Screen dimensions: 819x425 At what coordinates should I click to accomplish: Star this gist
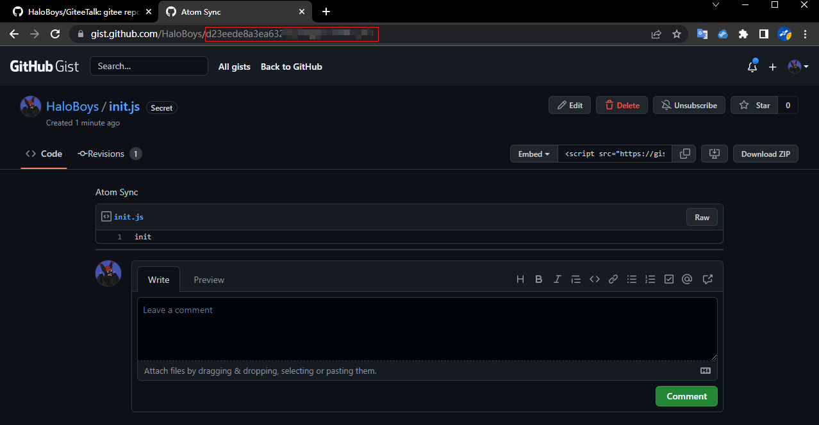click(754, 105)
